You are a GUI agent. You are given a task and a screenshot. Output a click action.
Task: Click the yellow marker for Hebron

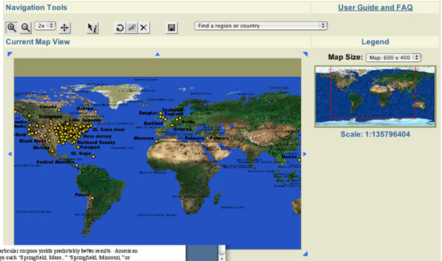(96, 112)
